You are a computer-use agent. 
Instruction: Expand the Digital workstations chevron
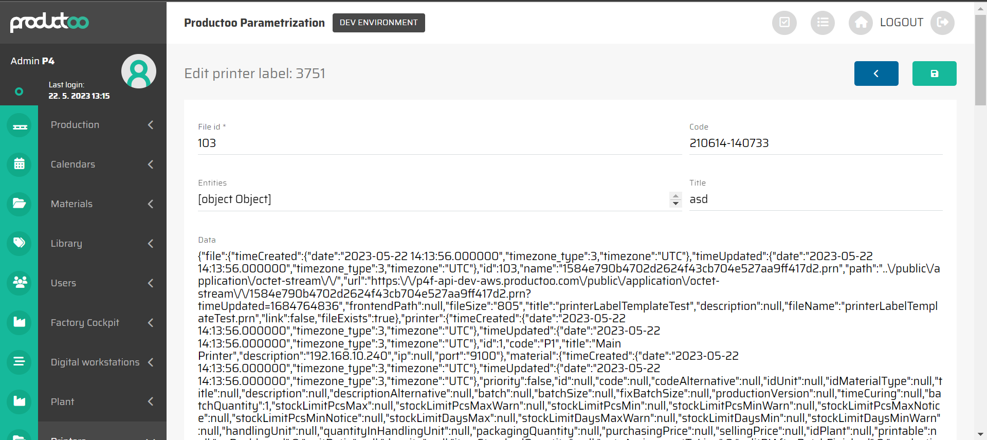pyautogui.click(x=151, y=362)
